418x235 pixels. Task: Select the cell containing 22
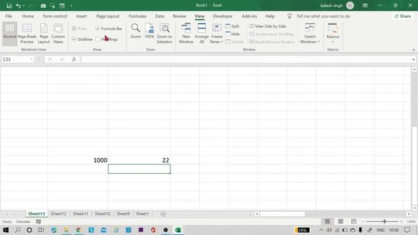pyautogui.click(x=139, y=160)
